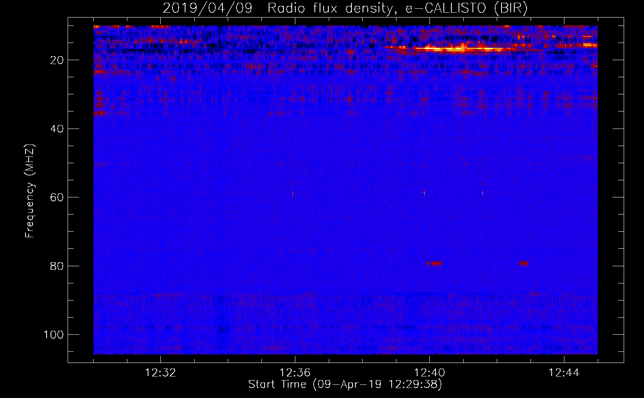
Task: Click the longer red block near 80 MHz at 12:40
Action: (x=437, y=263)
